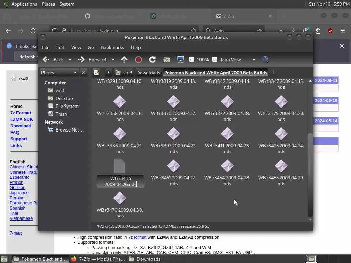The width and height of the screenshot is (351, 263).
Task: Open the Bookmarks menu
Action: point(112,47)
